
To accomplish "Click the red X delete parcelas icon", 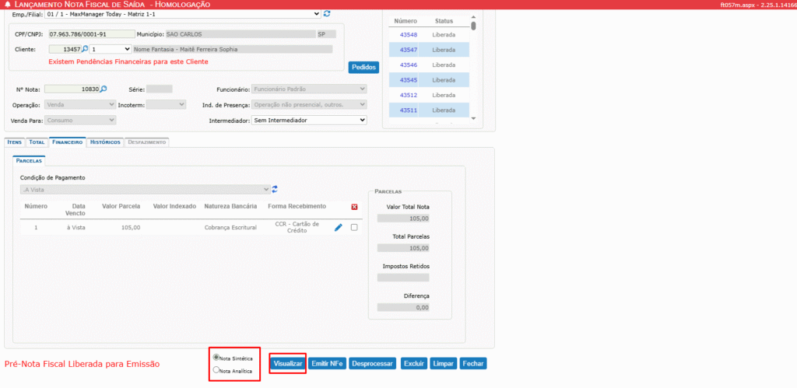I will point(354,207).
